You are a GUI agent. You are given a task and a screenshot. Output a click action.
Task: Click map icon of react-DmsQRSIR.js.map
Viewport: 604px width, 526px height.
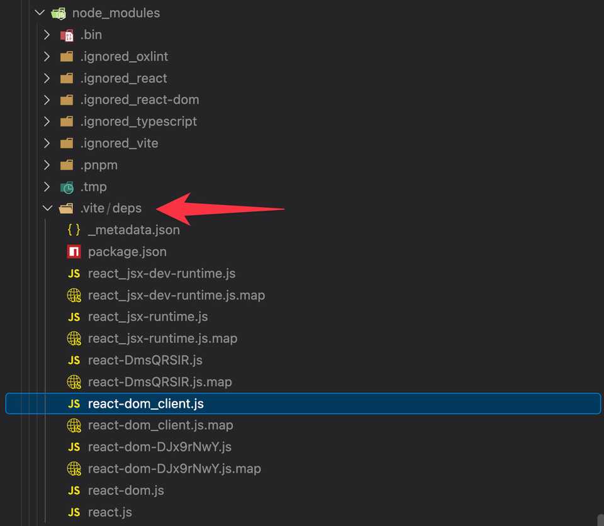click(x=74, y=382)
